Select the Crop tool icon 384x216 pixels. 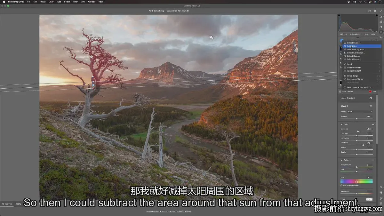coord(381,22)
